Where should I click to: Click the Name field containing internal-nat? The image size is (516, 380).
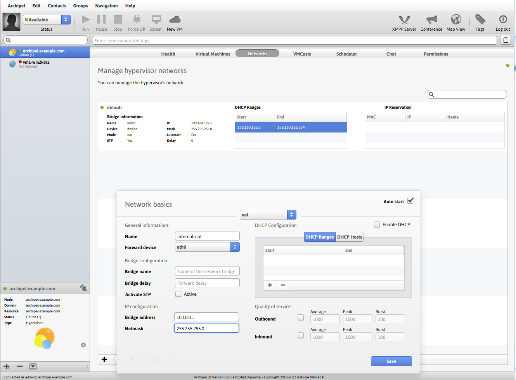[x=207, y=236]
